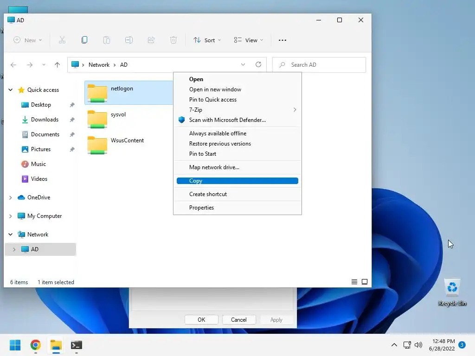This screenshot has height=356, width=475.
Task: Collapse the Quick access tree node
Action: pyautogui.click(x=11, y=90)
